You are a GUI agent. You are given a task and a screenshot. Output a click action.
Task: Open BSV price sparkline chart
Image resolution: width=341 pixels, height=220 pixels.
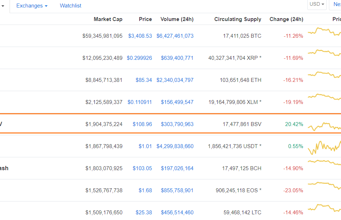pyautogui.click(x=324, y=126)
